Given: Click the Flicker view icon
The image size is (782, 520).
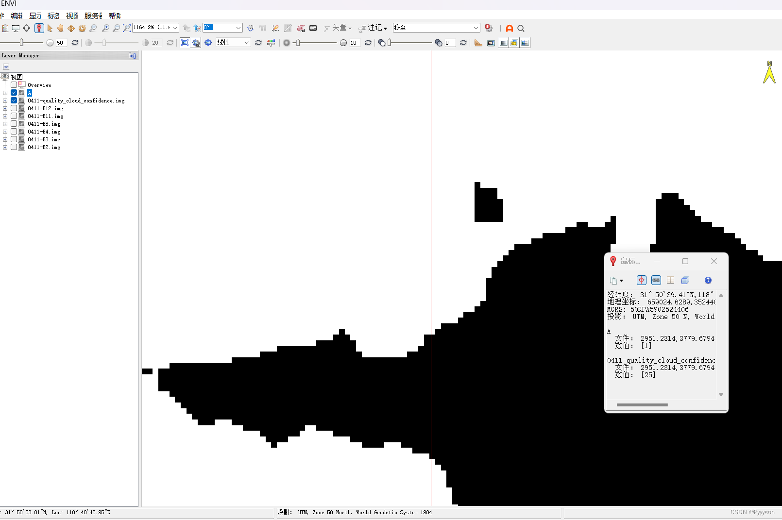Looking at the screenshot, I should point(514,43).
